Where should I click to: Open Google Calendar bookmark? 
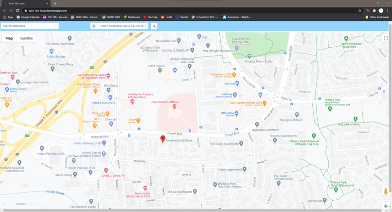pyautogui.click(x=28, y=17)
